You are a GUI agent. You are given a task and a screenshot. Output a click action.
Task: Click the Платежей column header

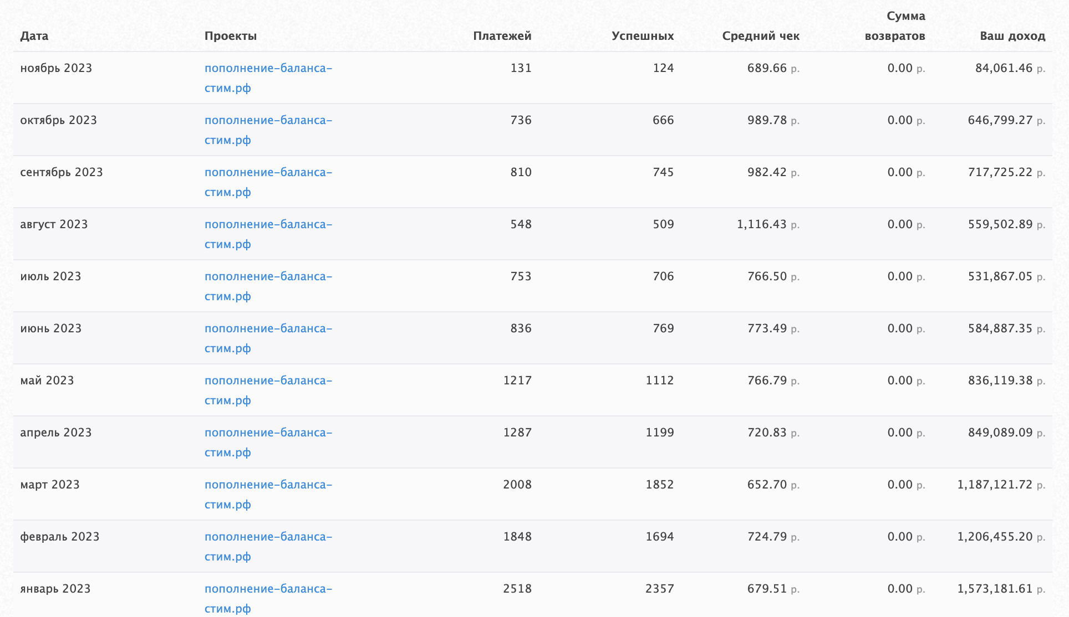pos(502,37)
